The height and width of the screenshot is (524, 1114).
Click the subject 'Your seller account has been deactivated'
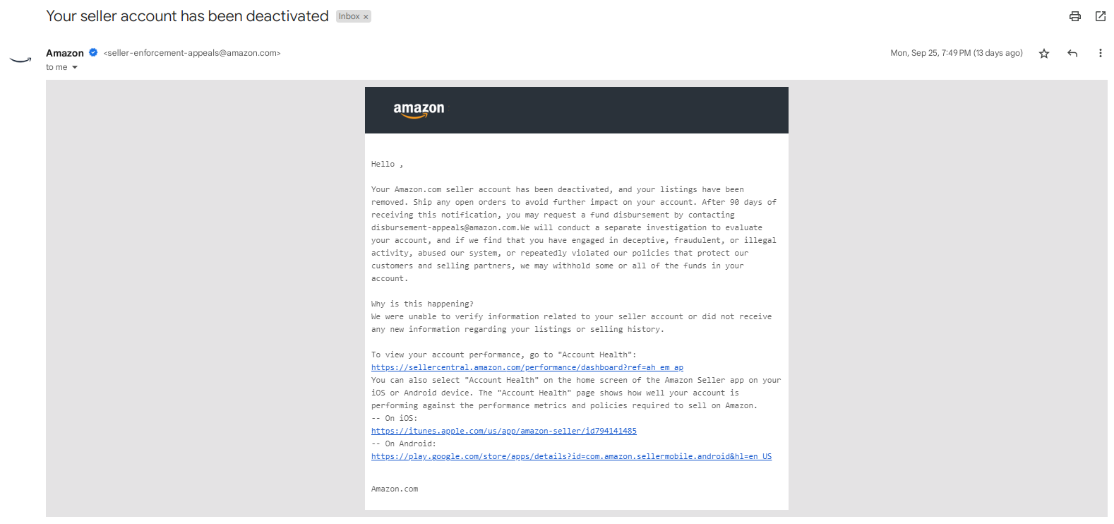point(187,16)
